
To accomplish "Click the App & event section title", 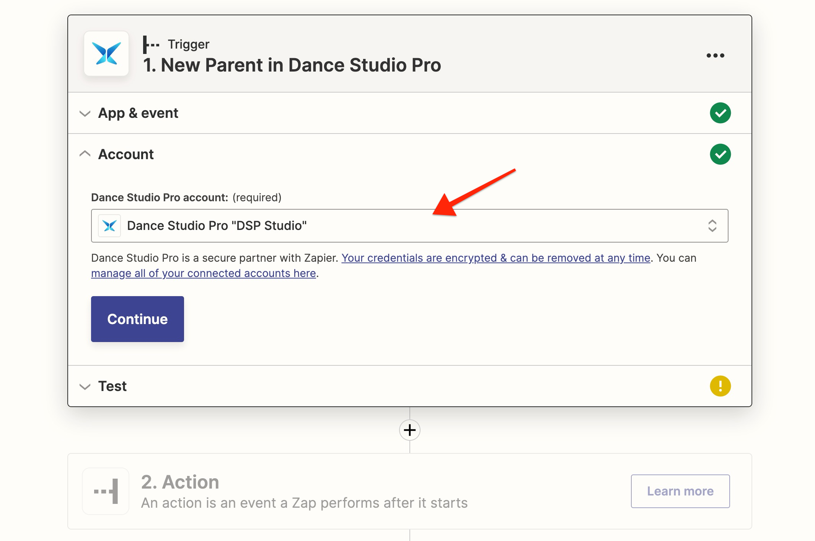I will coord(138,113).
